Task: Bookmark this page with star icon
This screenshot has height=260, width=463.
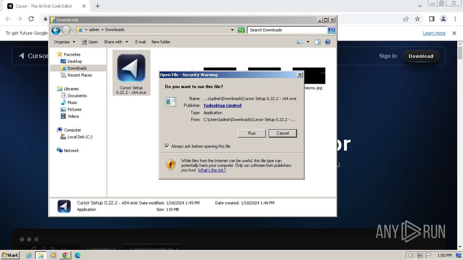Action: pyautogui.click(x=417, y=19)
